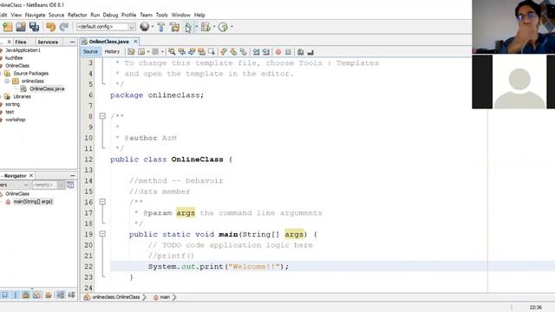Click the Find Next Occurrence icon
The height and width of the screenshot is (312, 555).
[x=192, y=52]
